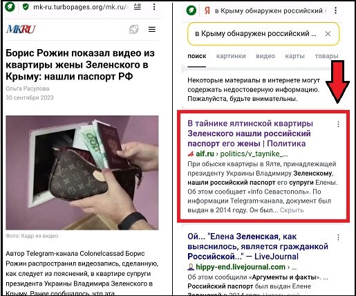The width and height of the screenshot is (356, 296).
Task: Switch to the 'карты' tab
Action: [294, 56]
